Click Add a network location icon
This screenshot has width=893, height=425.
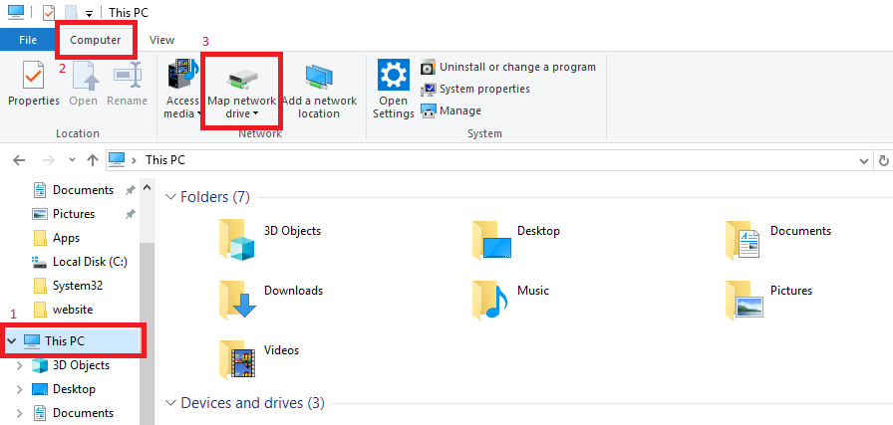[319, 76]
